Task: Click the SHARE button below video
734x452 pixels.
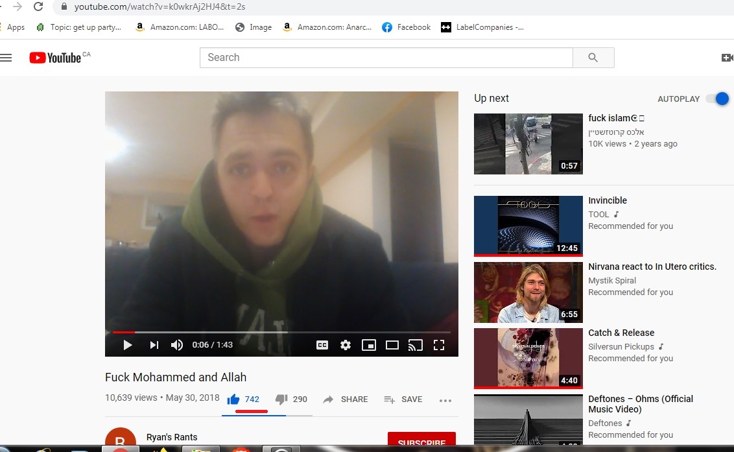Action: [345, 399]
